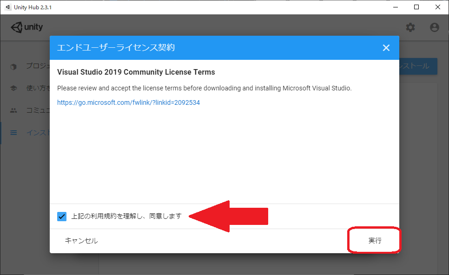Select the Installs list icon in sidebar
Screen dimensions: 449x275
(13, 133)
